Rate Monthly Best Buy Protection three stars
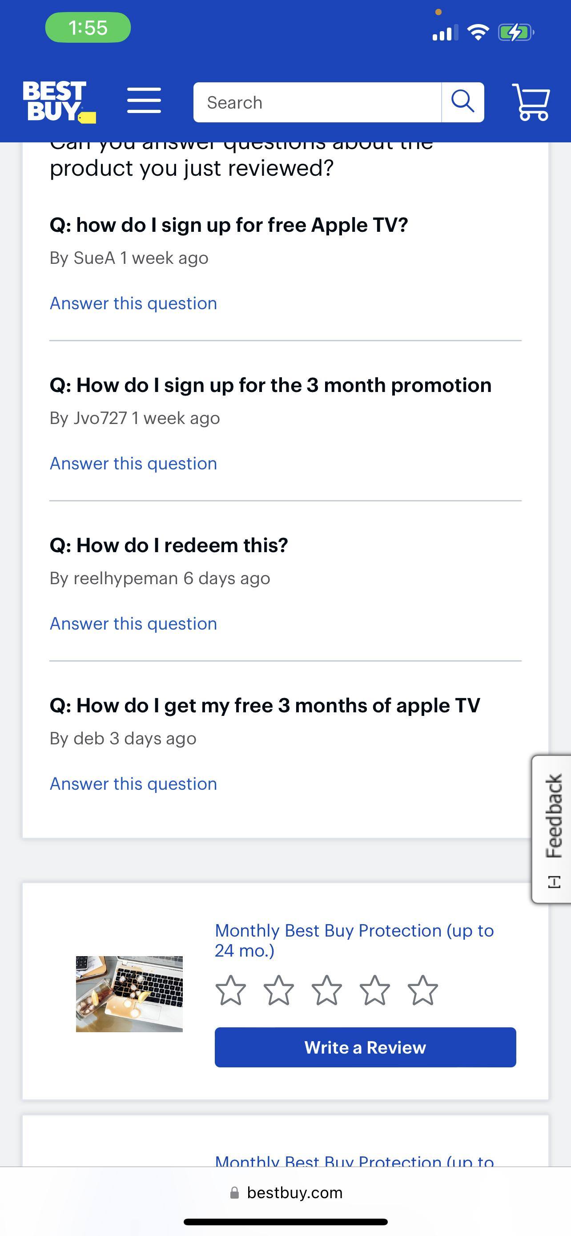 (327, 989)
